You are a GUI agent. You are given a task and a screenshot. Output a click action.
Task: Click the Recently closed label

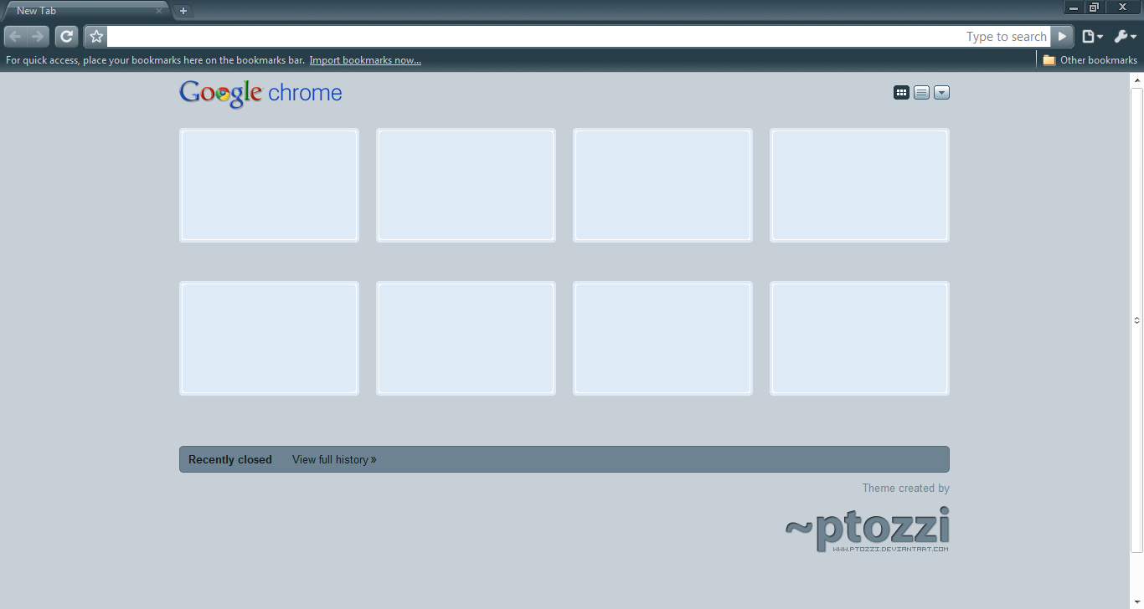coord(230,459)
